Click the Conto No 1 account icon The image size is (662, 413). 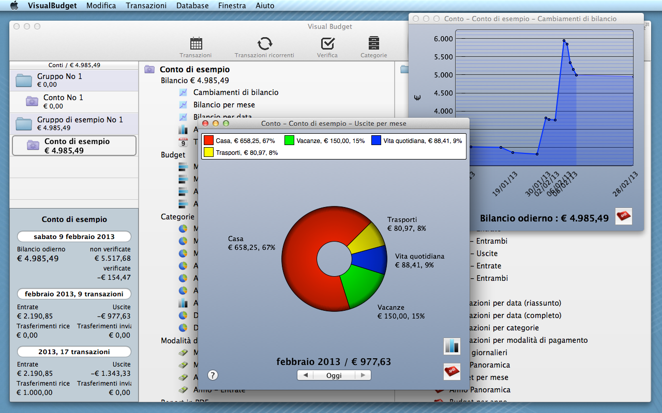(32, 101)
